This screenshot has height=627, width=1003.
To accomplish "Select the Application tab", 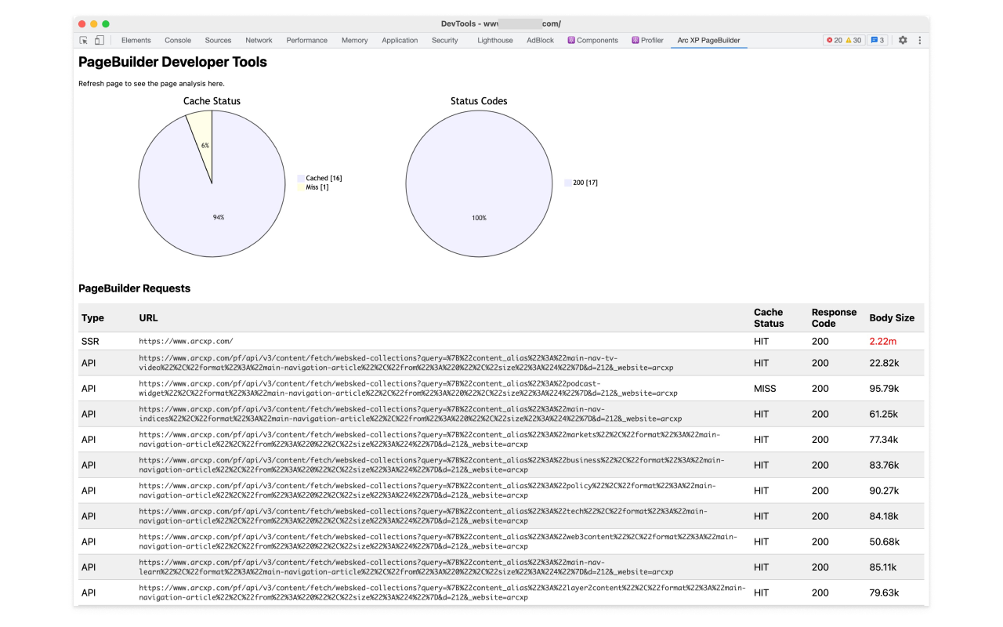I will (x=400, y=40).
